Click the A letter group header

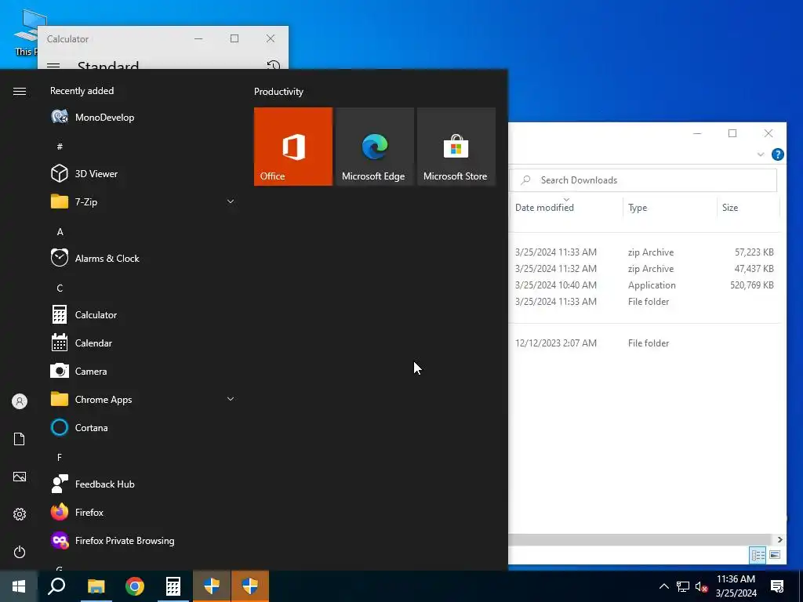pos(60,232)
